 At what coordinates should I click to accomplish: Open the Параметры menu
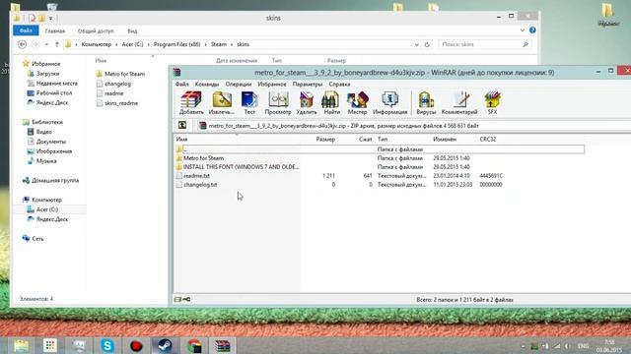(308, 85)
